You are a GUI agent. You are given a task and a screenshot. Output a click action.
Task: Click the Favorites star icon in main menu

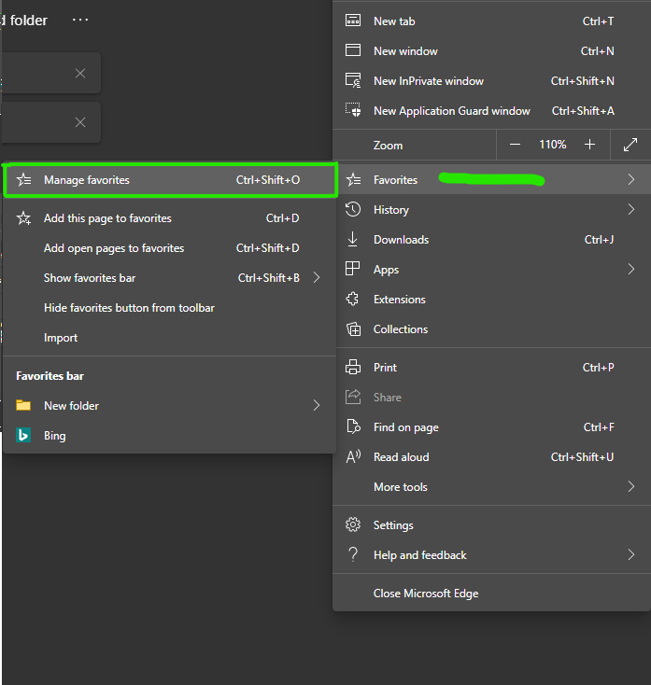(353, 179)
